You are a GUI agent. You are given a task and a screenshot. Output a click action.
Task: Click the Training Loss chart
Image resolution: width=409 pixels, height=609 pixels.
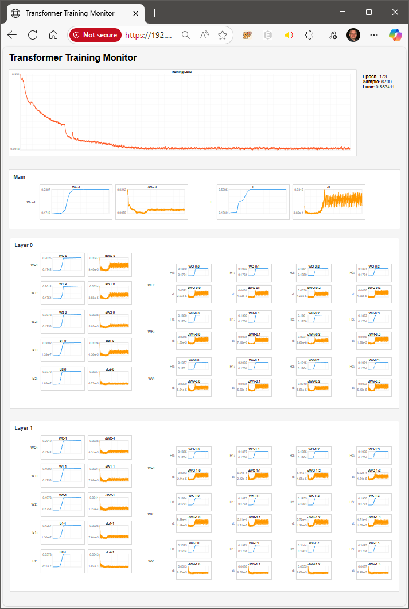(x=182, y=113)
